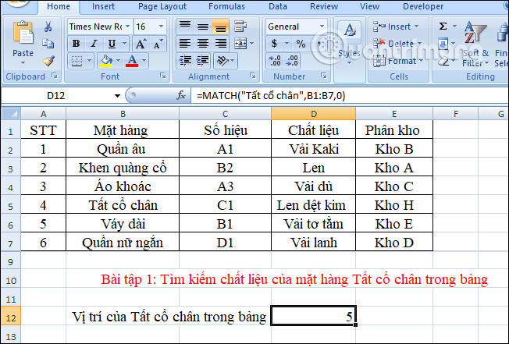Toggle Bold formatting
The width and height of the screenshot is (509, 344).
77,44
